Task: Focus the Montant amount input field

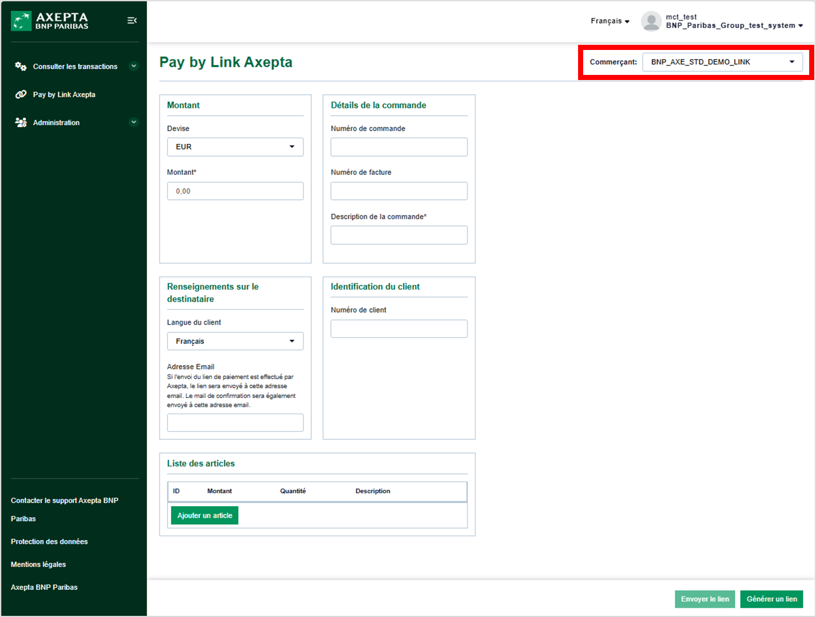Action: 235,191
